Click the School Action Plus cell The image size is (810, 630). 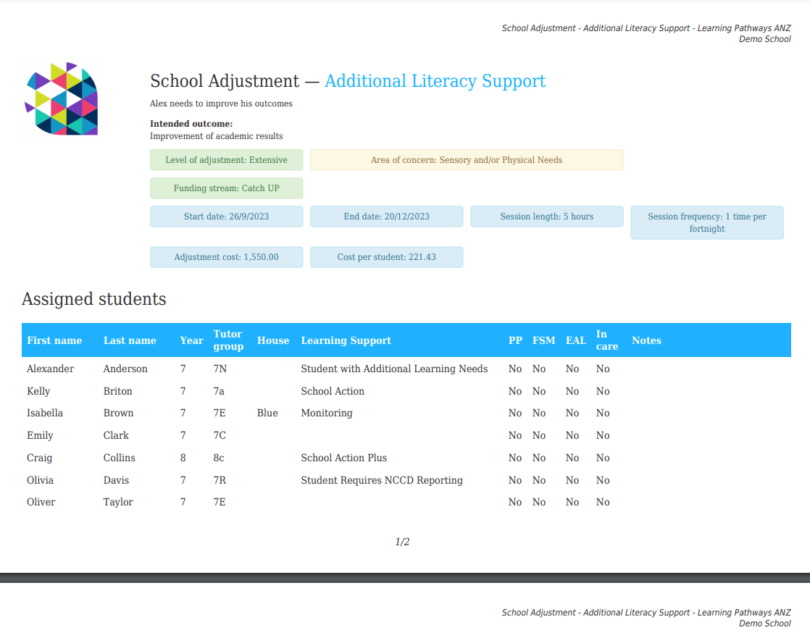click(344, 458)
